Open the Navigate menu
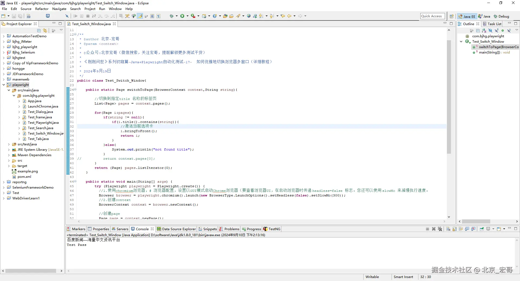The width and height of the screenshot is (520, 281). click(59, 9)
